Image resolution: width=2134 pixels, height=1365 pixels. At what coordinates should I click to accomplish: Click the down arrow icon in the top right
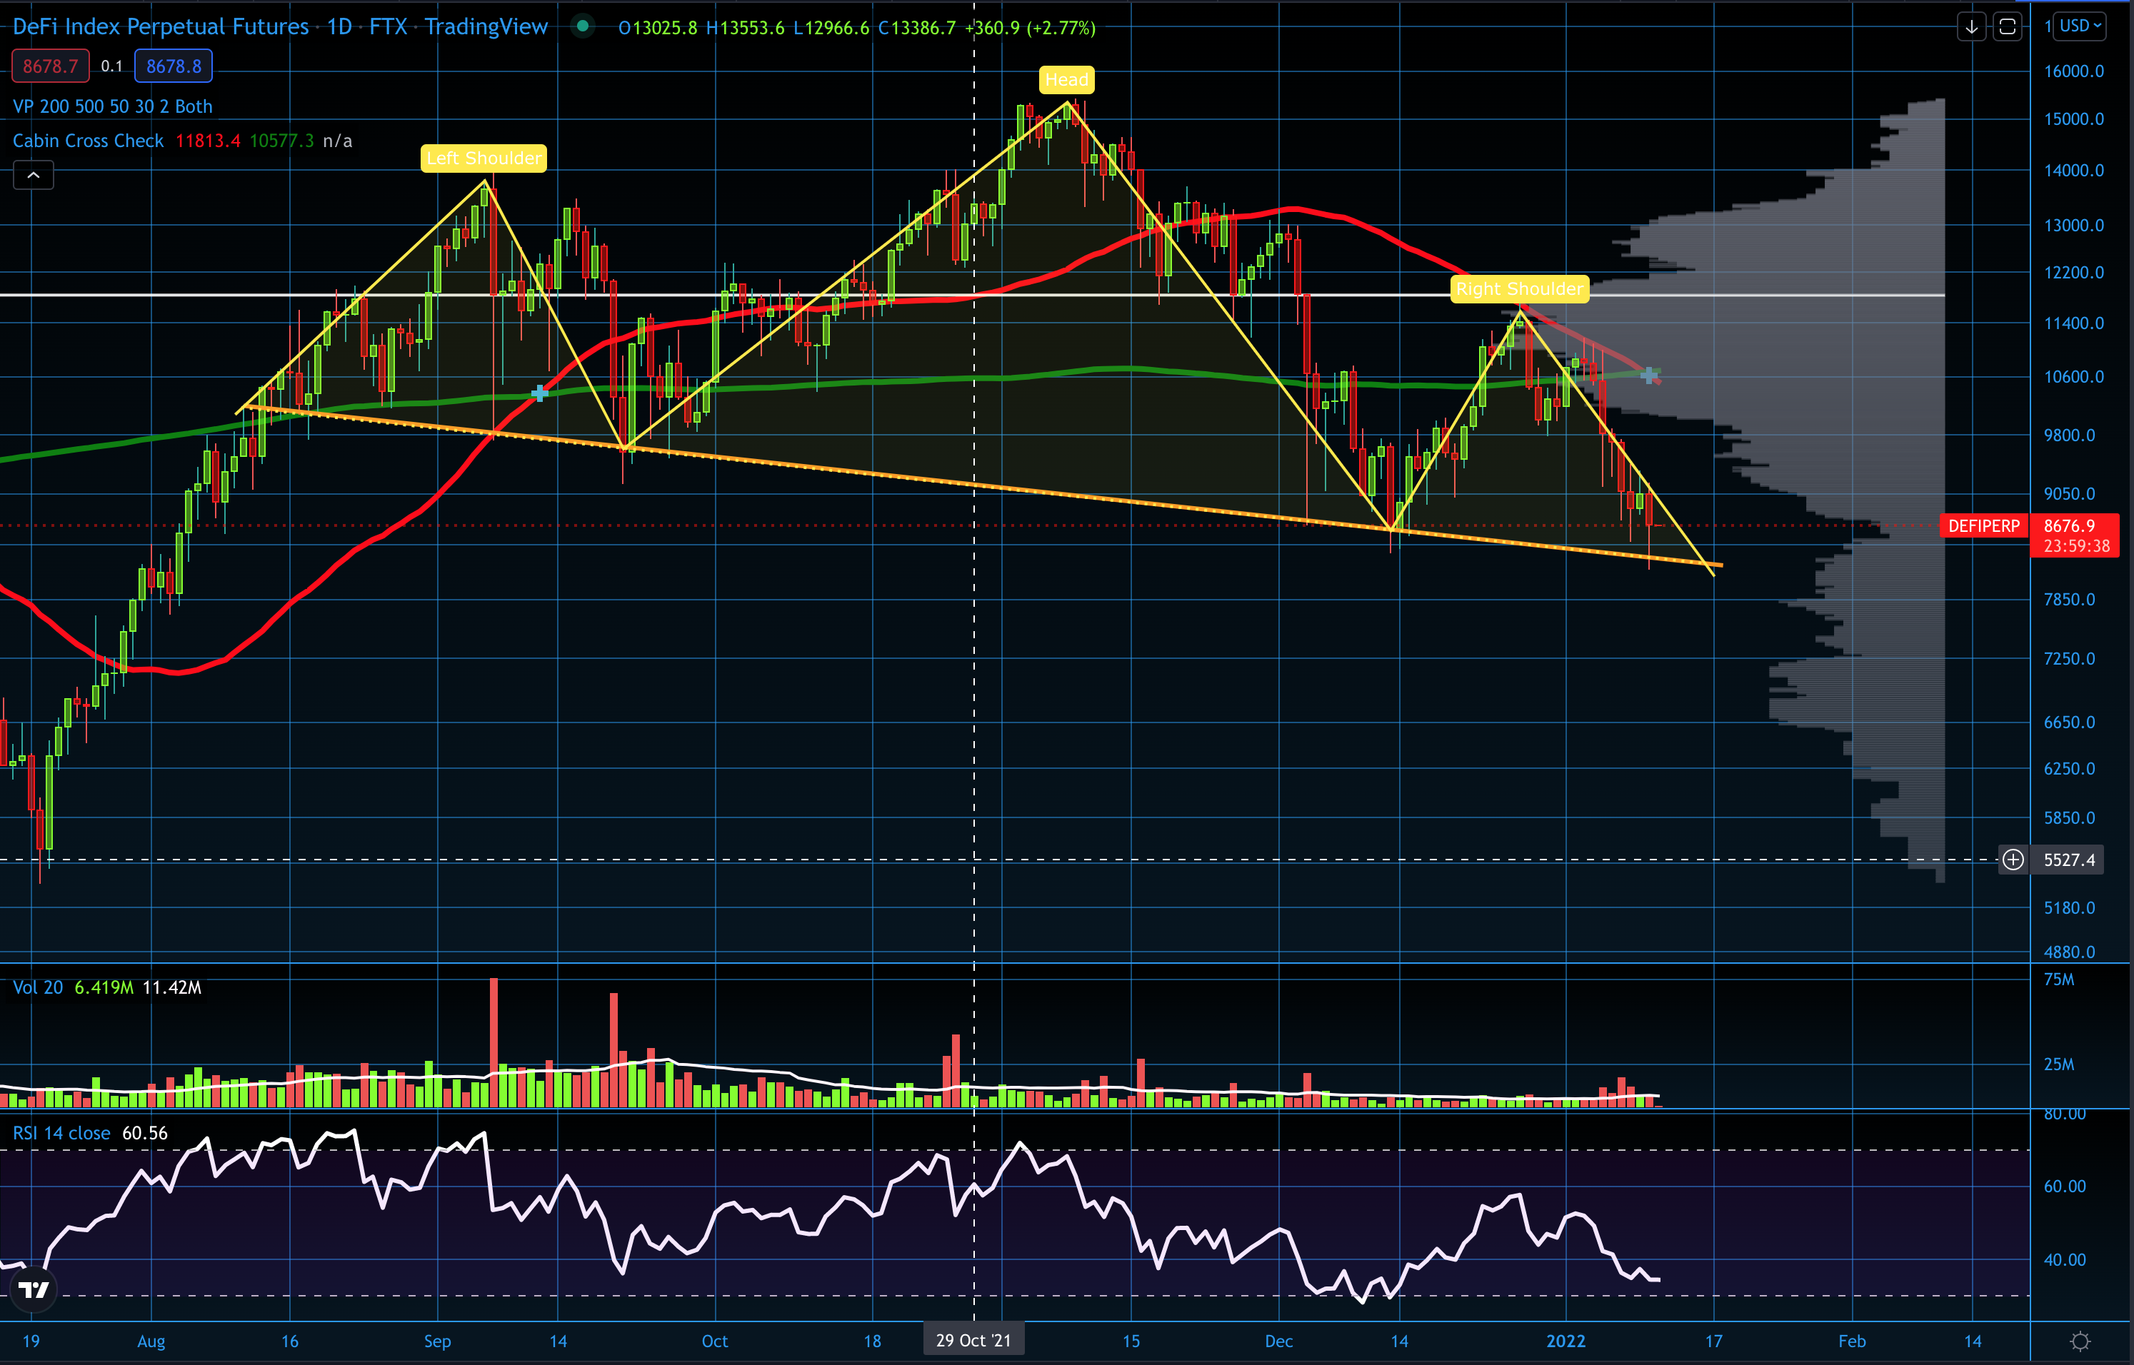point(1971,27)
